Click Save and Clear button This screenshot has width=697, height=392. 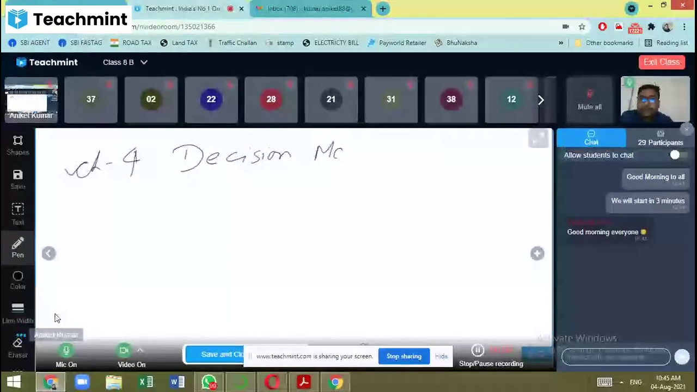point(215,354)
